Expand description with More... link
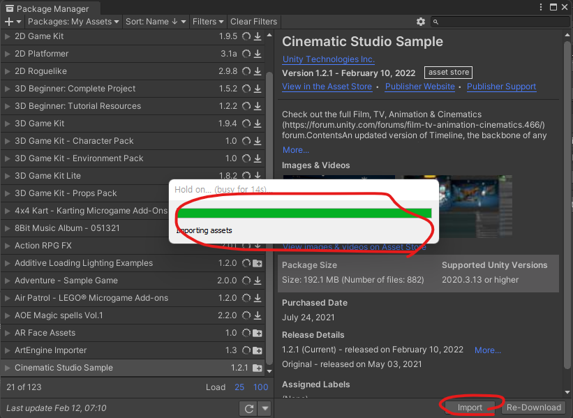 296,150
